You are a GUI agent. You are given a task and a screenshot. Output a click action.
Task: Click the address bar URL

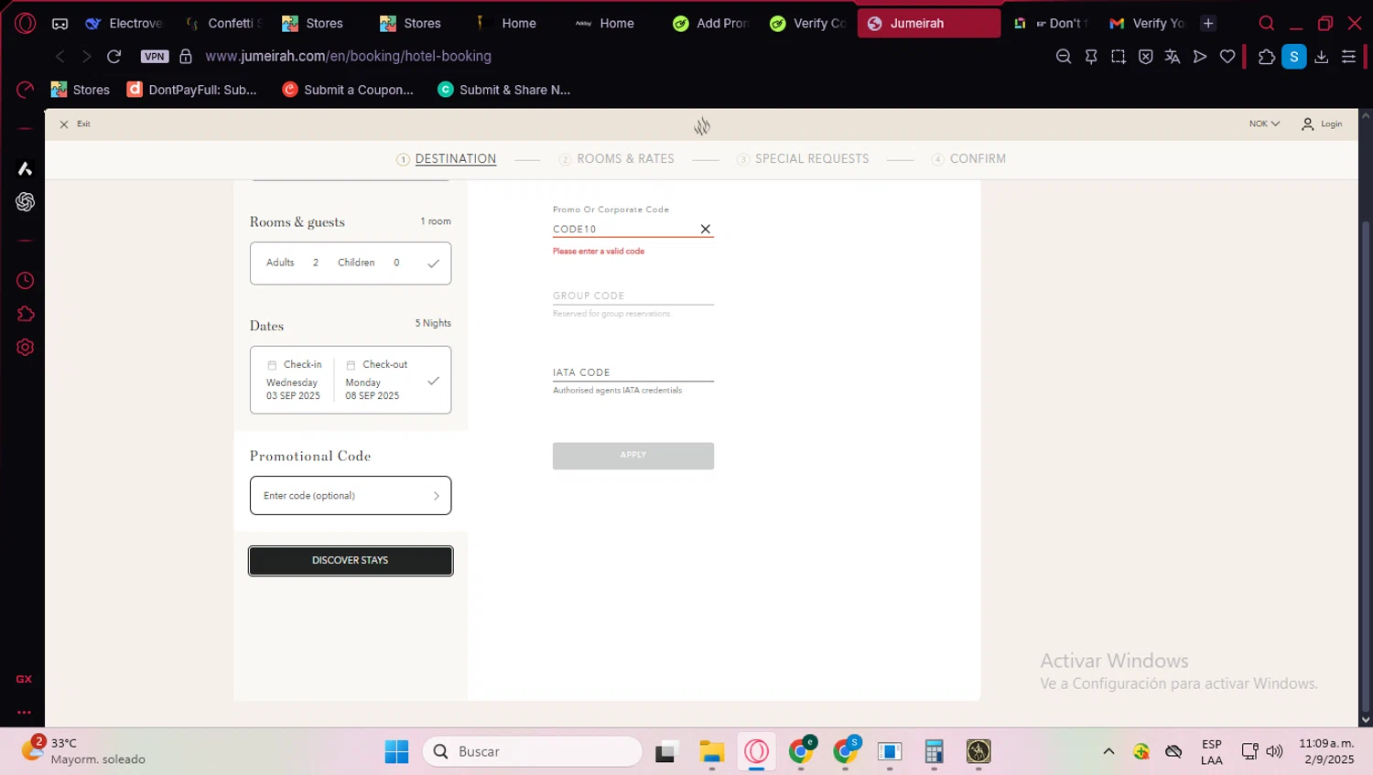click(x=348, y=57)
